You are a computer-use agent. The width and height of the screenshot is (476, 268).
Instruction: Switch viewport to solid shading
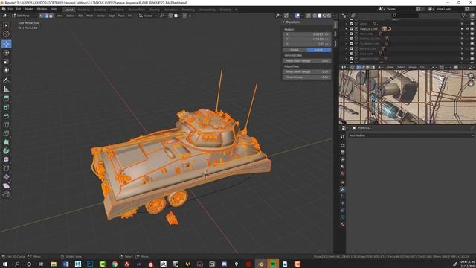tap(319, 16)
